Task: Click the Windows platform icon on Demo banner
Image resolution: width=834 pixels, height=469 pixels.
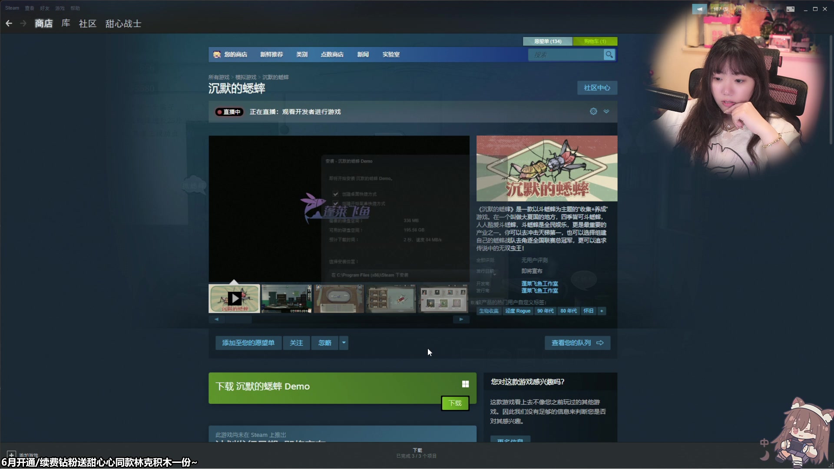Action: pyautogui.click(x=465, y=384)
